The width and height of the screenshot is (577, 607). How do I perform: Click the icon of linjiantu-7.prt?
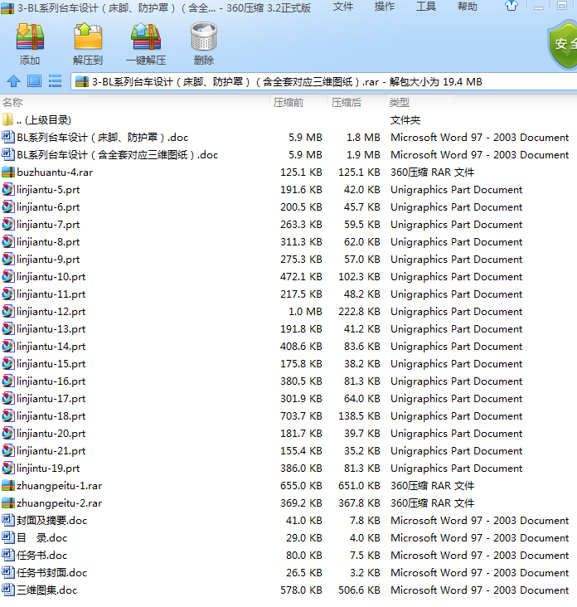pyautogui.click(x=8, y=225)
